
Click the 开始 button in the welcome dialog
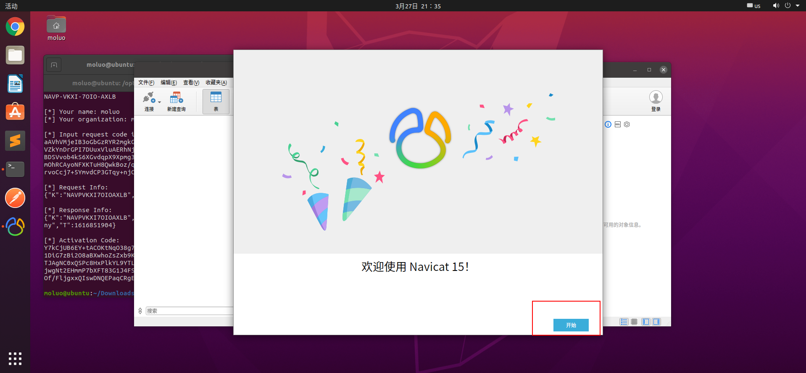(x=571, y=325)
